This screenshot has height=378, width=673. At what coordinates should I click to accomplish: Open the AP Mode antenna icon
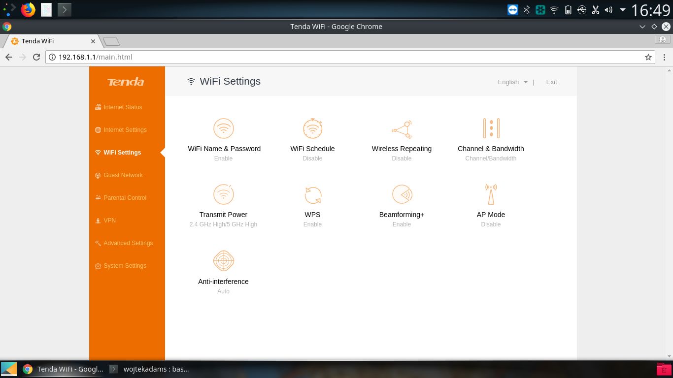click(x=491, y=194)
